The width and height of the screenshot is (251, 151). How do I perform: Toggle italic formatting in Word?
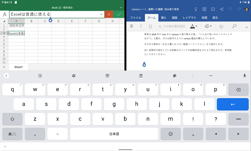click(x=141, y=26)
